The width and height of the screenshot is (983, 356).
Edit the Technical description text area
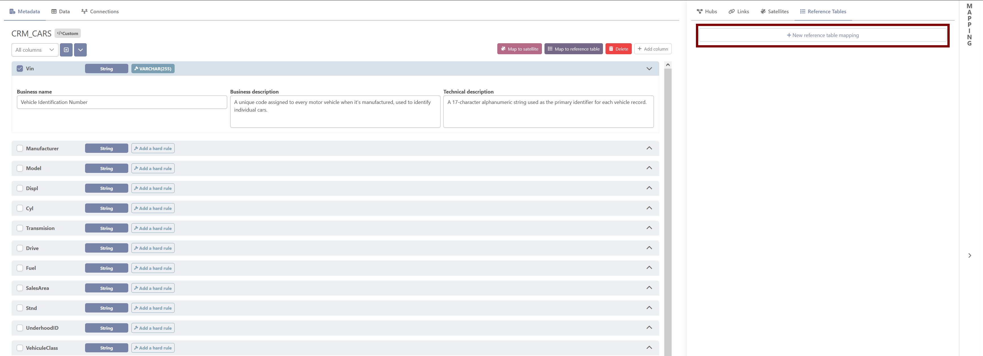click(548, 111)
